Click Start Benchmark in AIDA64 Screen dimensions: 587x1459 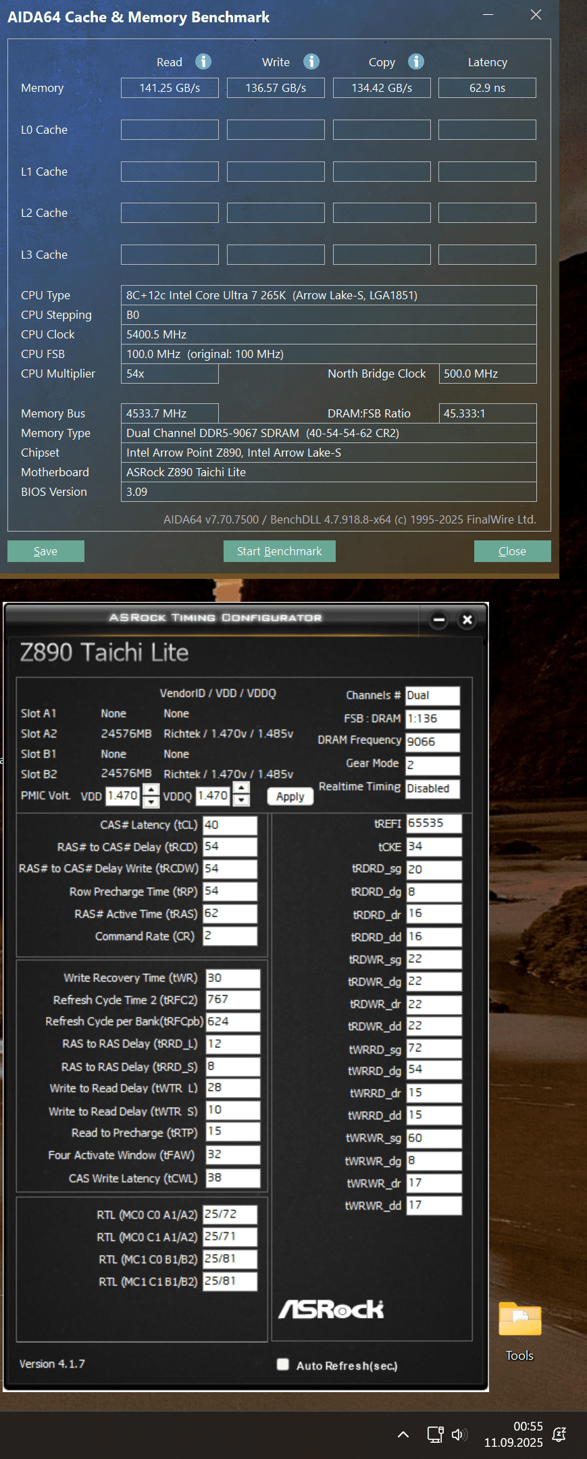pyautogui.click(x=280, y=551)
